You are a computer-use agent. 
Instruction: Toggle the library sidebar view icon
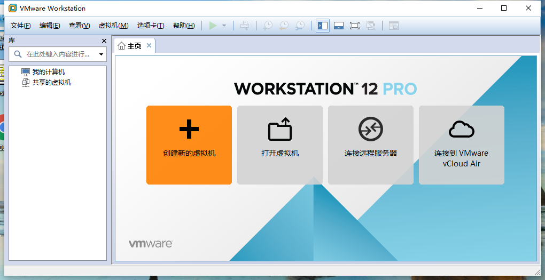coord(323,26)
